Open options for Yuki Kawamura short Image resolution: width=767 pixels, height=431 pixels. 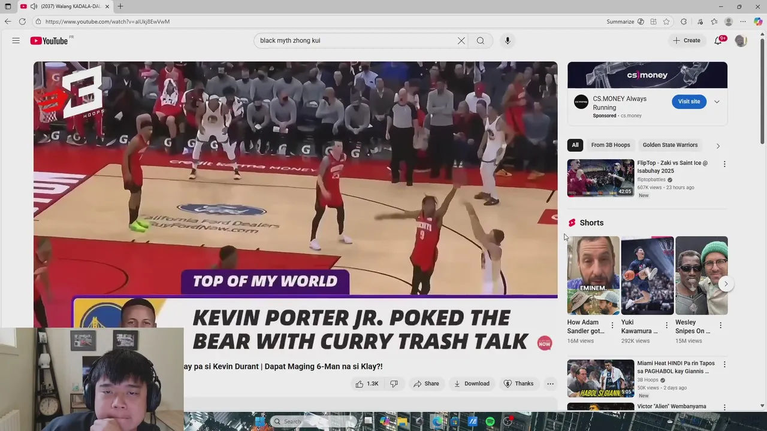click(666, 325)
